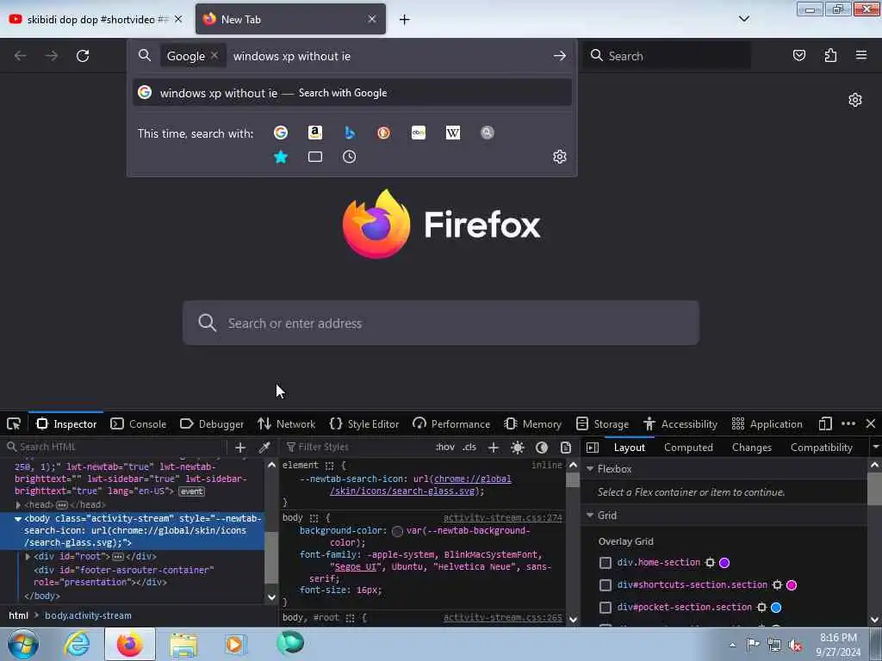The height and width of the screenshot is (661, 882).
Task: Add a new style rule
Action: 494,448
